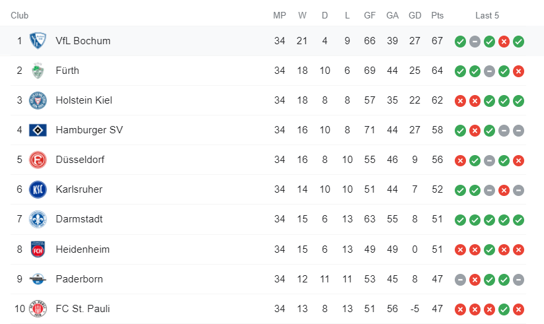Click the Fürth club crest

[x=38, y=71]
